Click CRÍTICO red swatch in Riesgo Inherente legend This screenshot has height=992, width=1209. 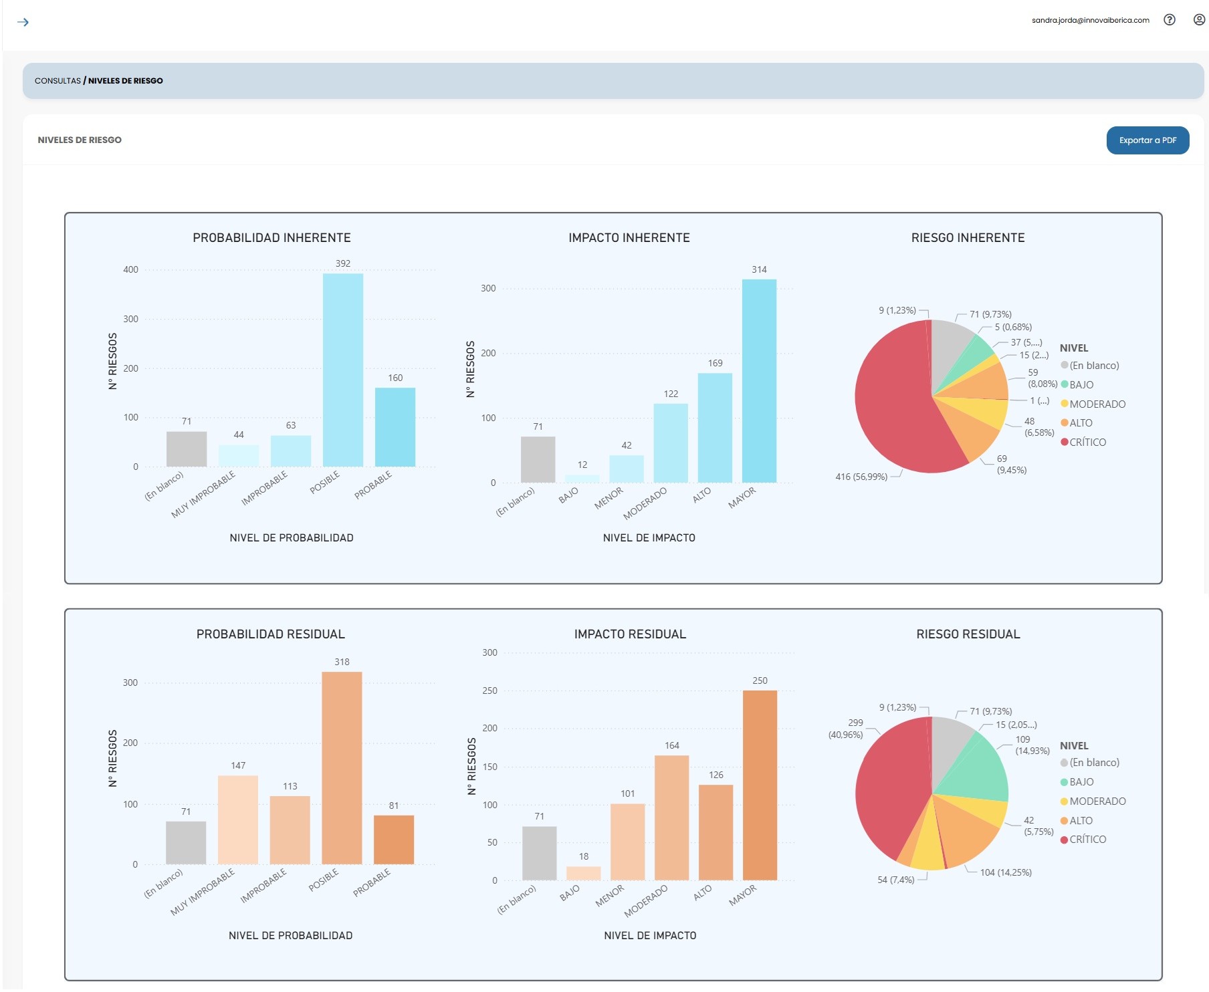1064,442
